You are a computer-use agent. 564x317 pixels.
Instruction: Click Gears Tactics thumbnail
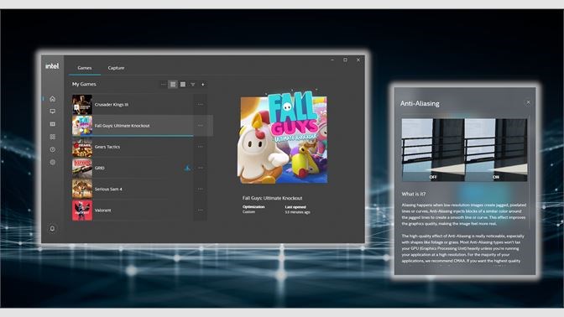[x=82, y=147]
